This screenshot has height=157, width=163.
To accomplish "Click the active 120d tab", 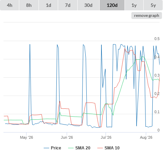I will click(x=112, y=5).
